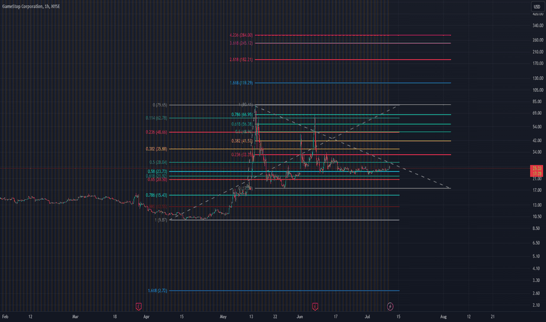This screenshot has width=546, height=322.
Task: Click the 2.10 price axis label
Action: pyautogui.click(x=536, y=305)
